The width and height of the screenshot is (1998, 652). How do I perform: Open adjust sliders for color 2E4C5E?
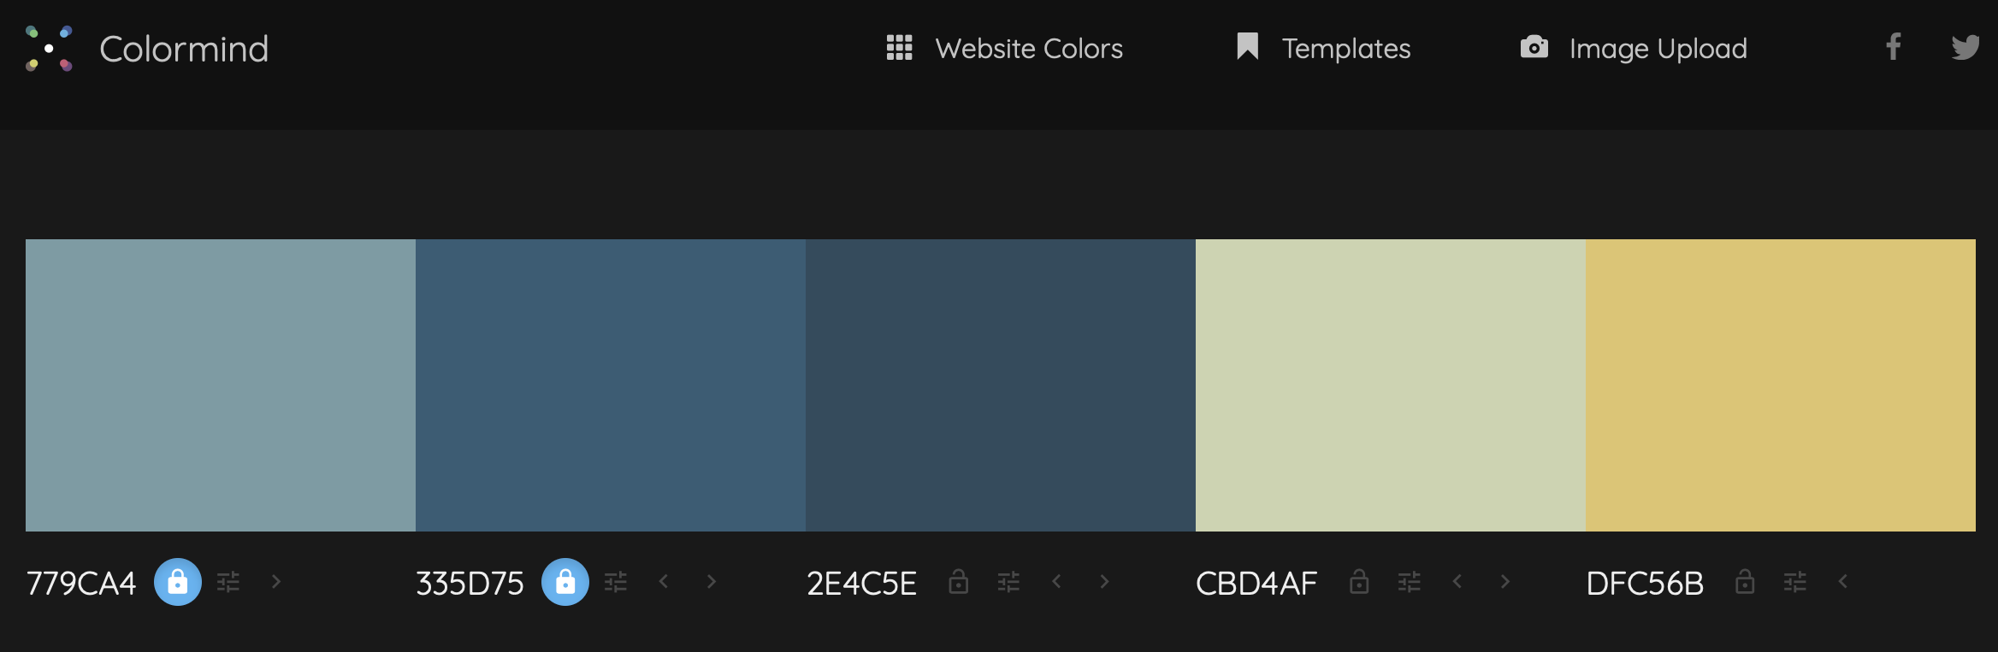tap(1009, 582)
